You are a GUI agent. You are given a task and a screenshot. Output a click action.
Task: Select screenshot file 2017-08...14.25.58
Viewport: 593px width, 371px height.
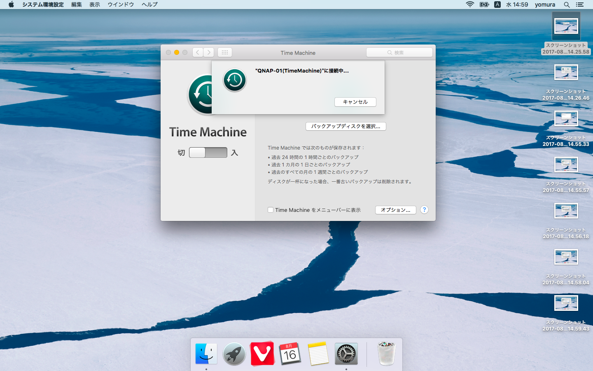566,33
